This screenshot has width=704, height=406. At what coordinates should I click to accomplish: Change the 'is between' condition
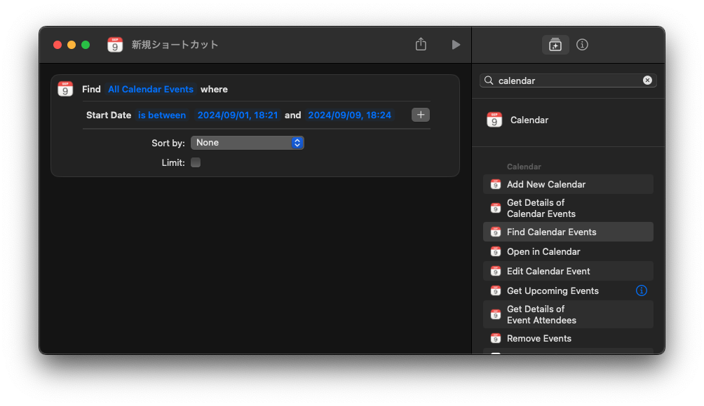(x=162, y=115)
